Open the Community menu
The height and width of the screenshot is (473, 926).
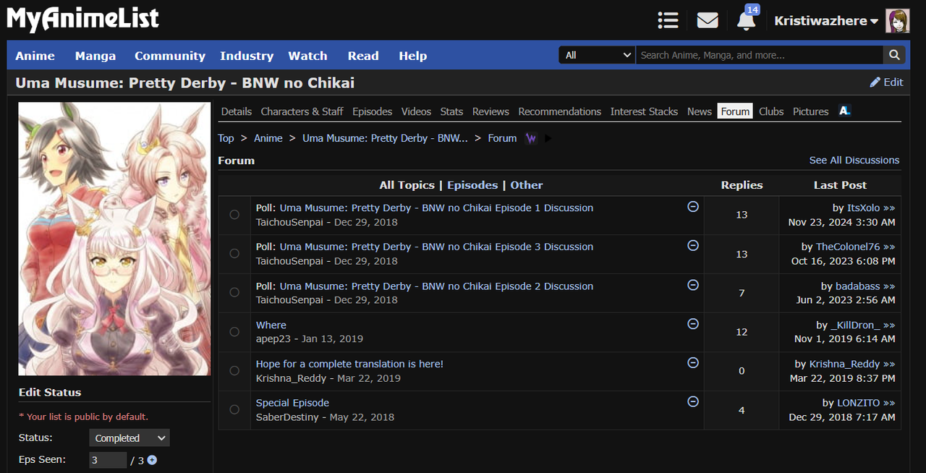click(170, 56)
